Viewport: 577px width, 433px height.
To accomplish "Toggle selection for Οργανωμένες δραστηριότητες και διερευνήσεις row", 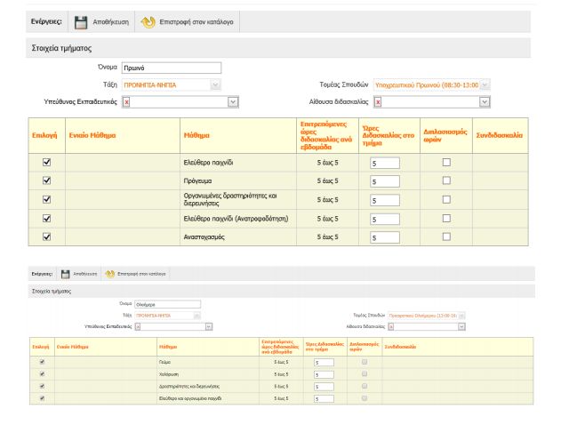I will (x=47, y=199).
